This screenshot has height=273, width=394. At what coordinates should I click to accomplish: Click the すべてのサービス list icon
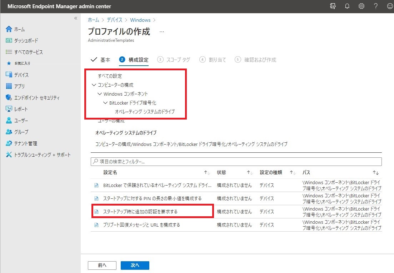click(x=9, y=52)
